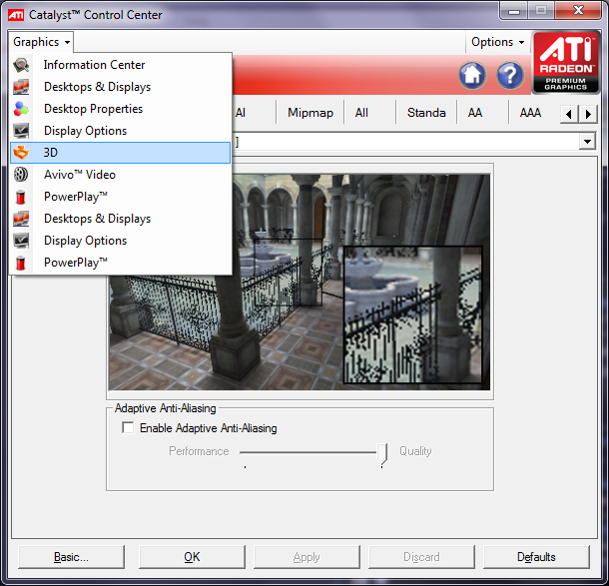Expand the Options dropdown
Screen dimensions: 609x586
497,42
